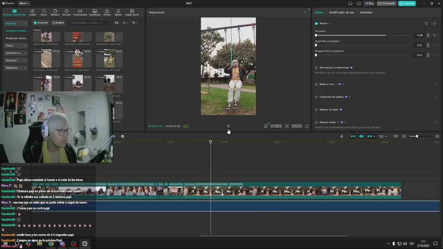Image resolution: width=443 pixels, height=249 pixels.
Task: Select Archivos multimedia in the left sidebar
Action: (16, 31)
